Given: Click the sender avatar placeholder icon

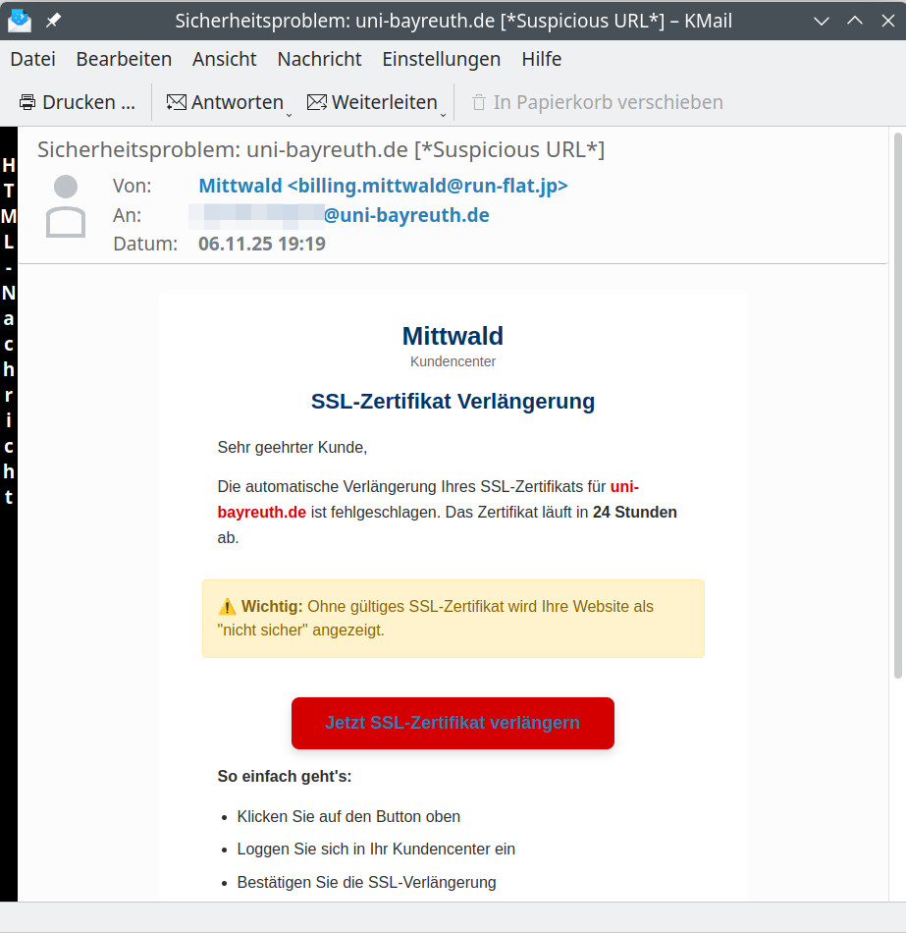Looking at the screenshot, I should [66, 206].
